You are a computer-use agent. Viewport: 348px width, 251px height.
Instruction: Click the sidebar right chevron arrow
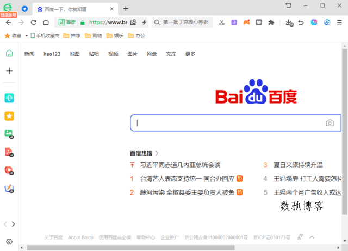pos(13,224)
